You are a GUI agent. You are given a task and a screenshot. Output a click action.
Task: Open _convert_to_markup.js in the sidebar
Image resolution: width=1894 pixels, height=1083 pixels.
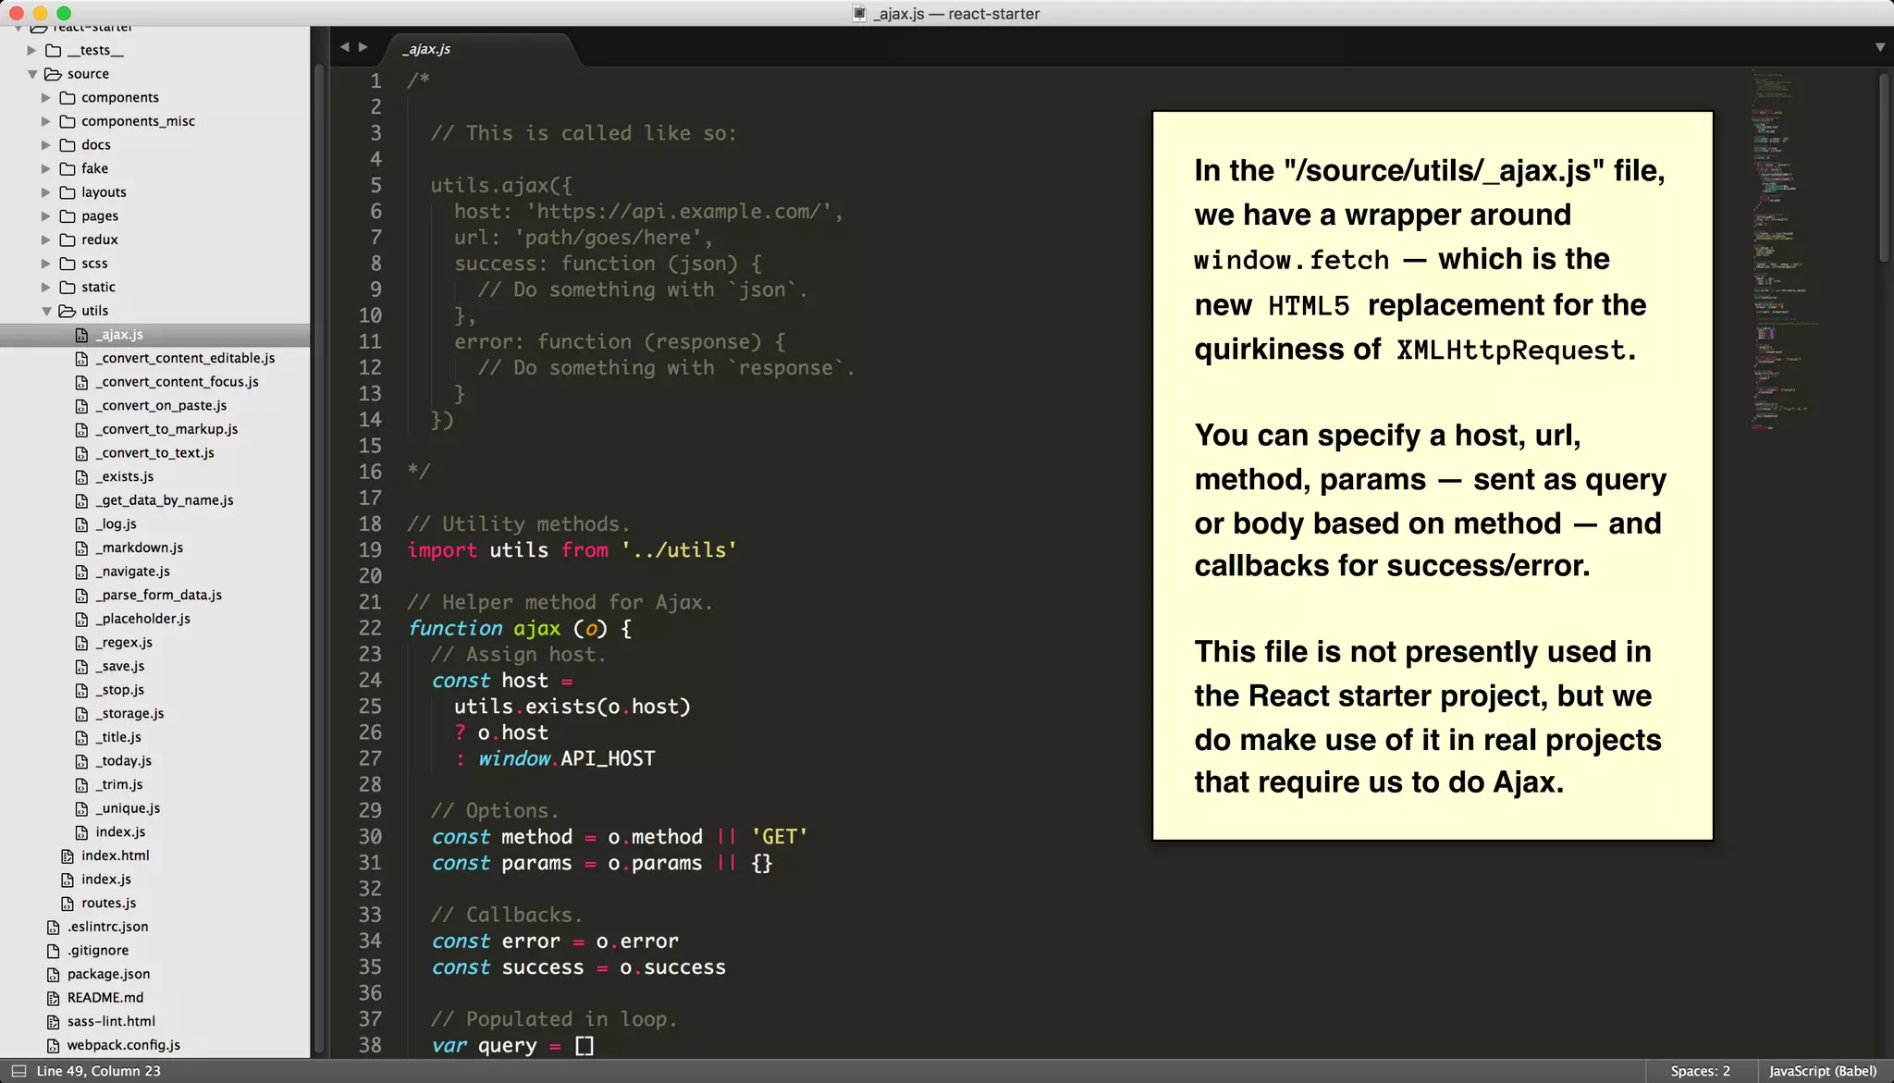click(167, 429)
